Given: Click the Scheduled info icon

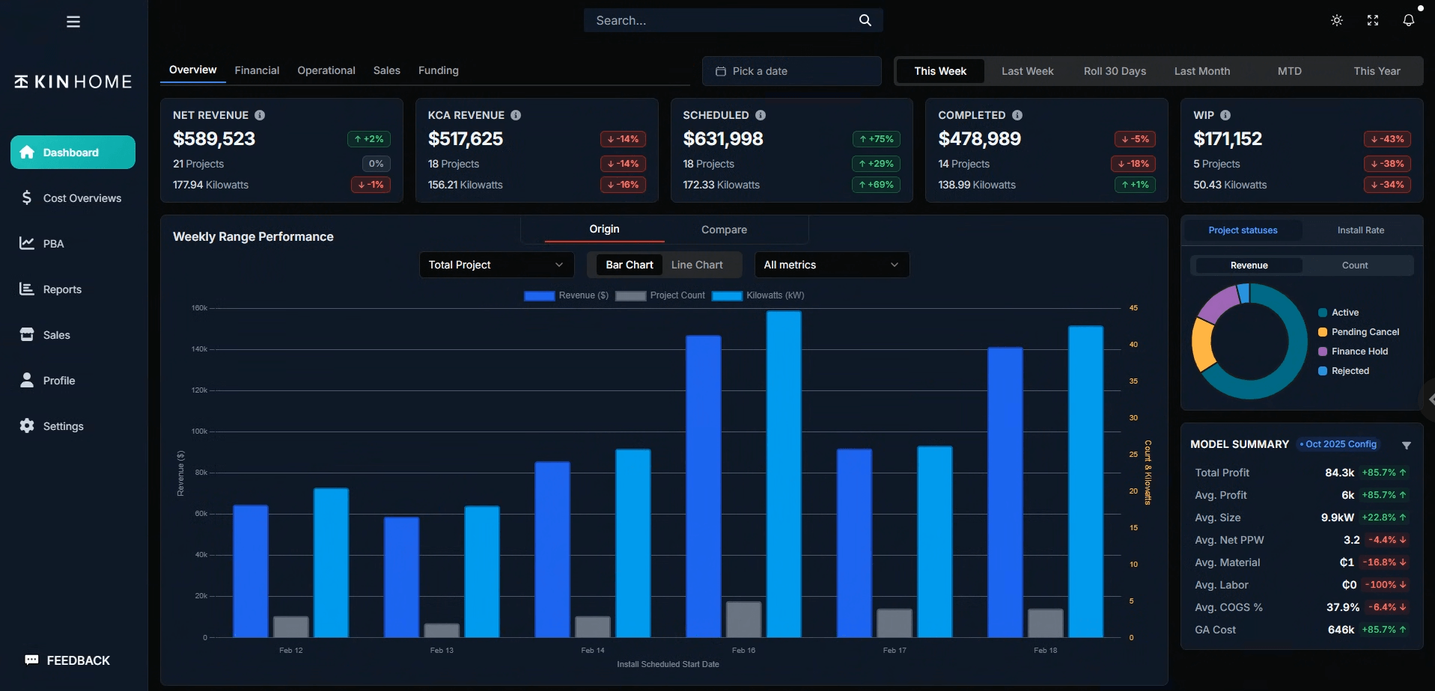Looking at the screenshot, I should [761, 115].
